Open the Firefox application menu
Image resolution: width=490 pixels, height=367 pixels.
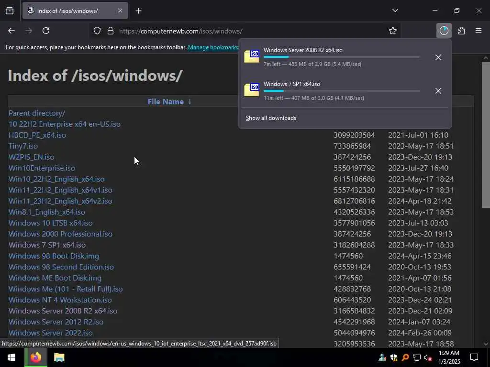pyautogui.click(x=479, y=31)
